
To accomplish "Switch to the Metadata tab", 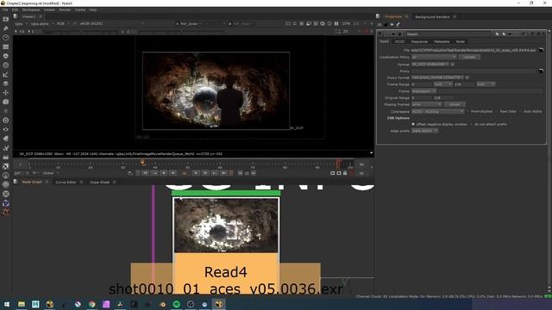I will pos(442,42).
